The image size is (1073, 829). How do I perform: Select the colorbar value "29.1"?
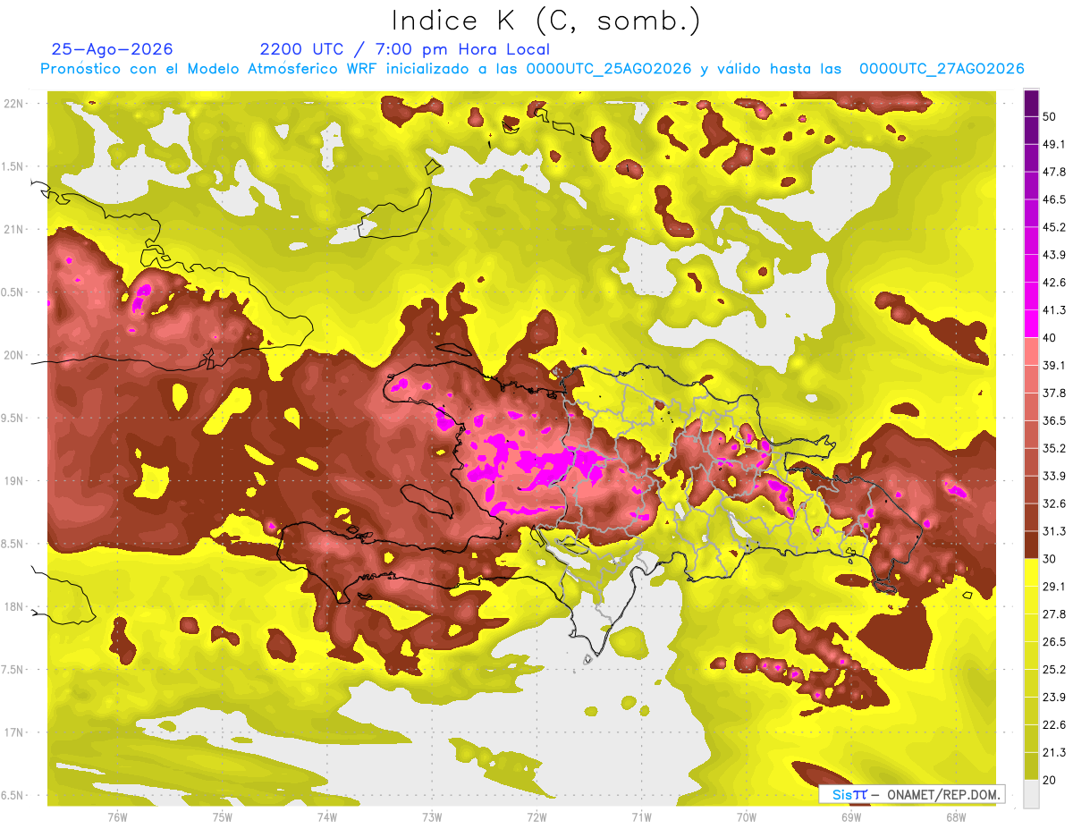[x=1053, y=587]
